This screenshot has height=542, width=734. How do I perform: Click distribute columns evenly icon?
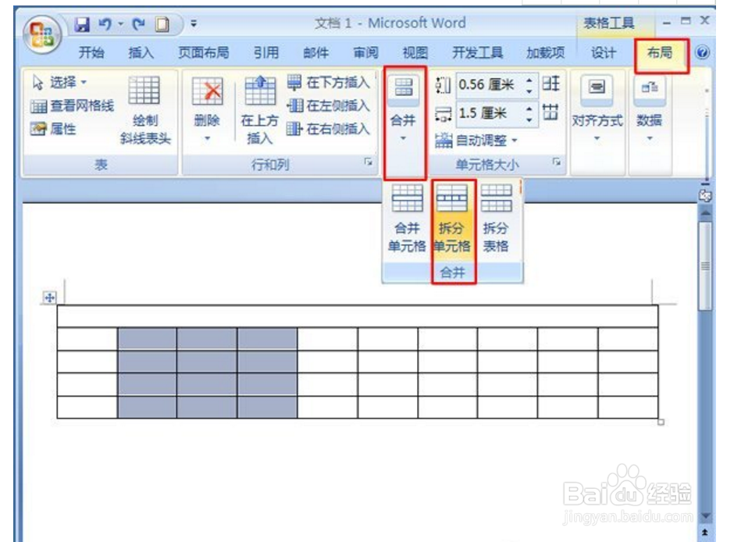click(x=551, y=112)
